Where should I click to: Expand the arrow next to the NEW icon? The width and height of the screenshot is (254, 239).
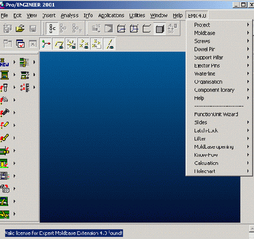[x=15, y=62]
